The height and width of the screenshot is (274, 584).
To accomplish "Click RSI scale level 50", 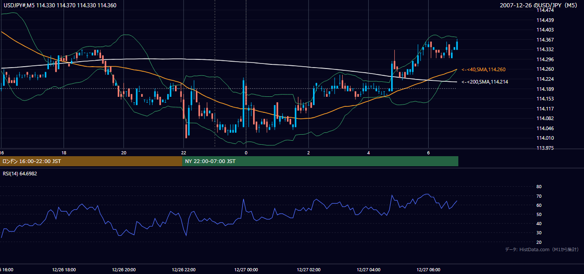I will point(539,215).
